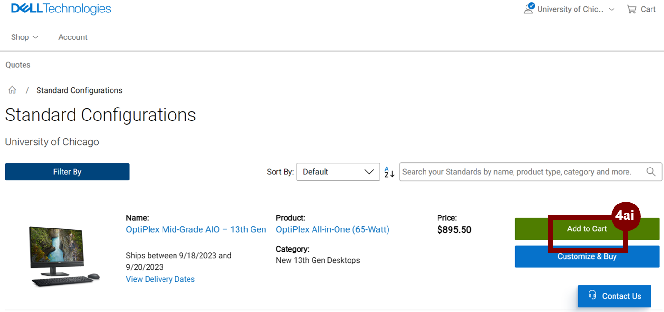Click the search magnifier icon
664x312 pixels.
(x=651, y=172)
